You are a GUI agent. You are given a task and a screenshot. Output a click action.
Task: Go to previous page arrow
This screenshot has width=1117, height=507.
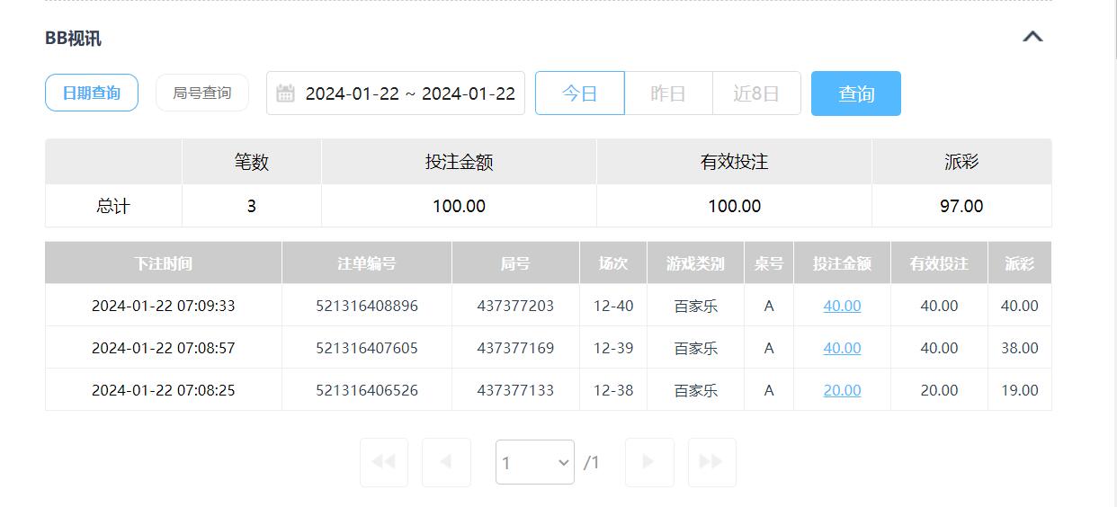pos(447,462)
